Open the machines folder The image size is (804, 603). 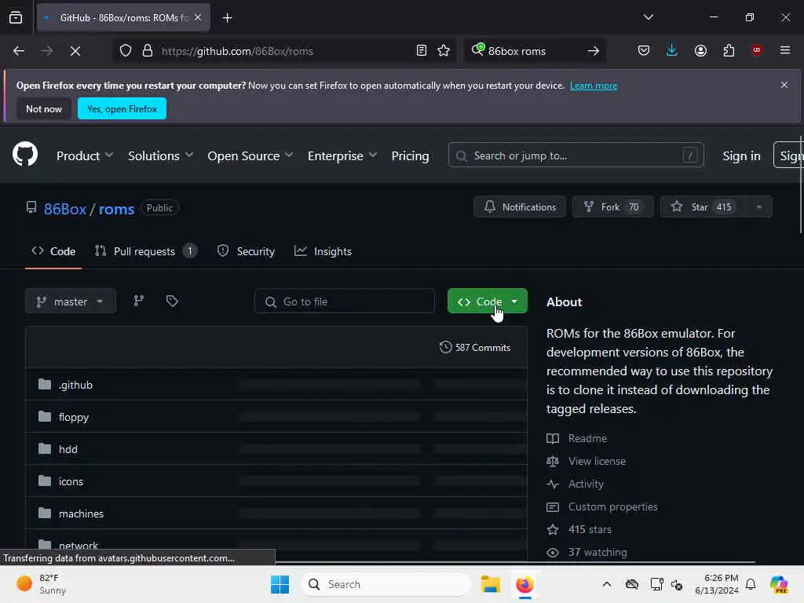[81, 513]
